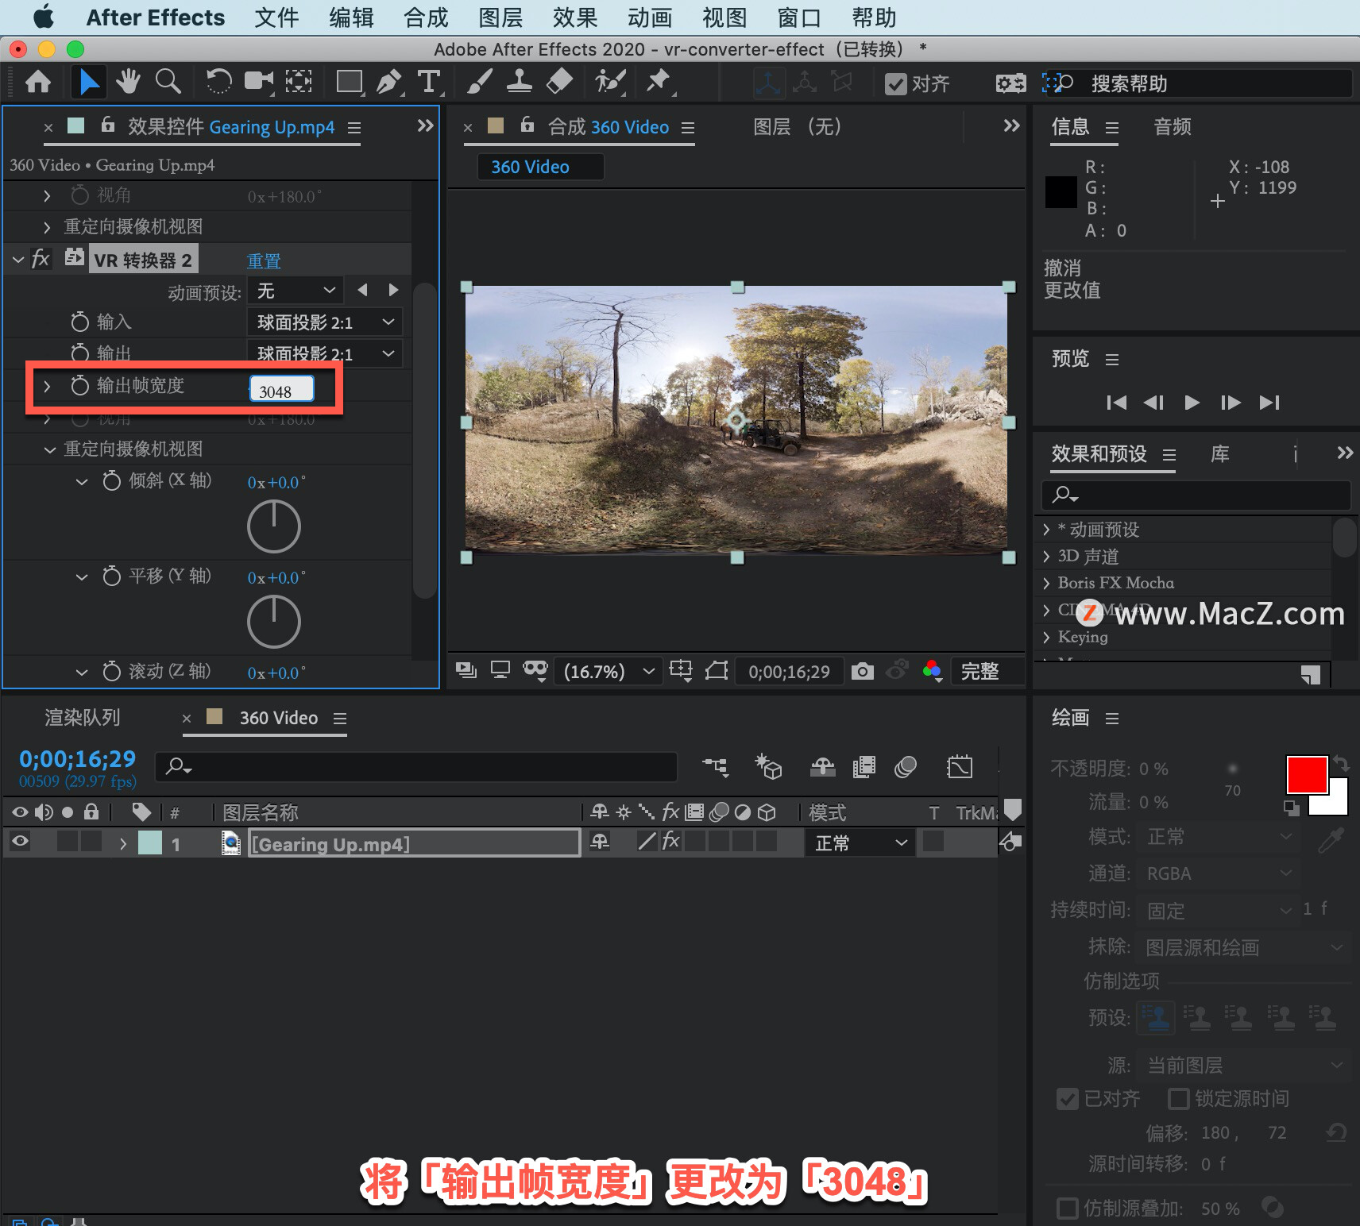Open the graph editor icon in timeline
Viewport: 1360px width, 1226px height.
click(x=960, y=766)
